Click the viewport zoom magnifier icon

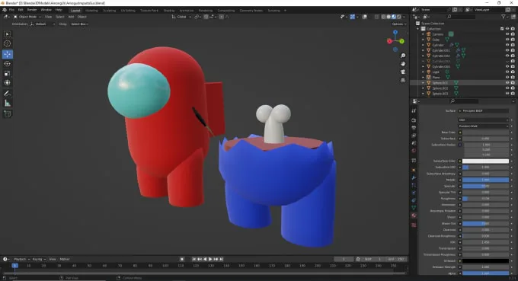pos(403,56)
